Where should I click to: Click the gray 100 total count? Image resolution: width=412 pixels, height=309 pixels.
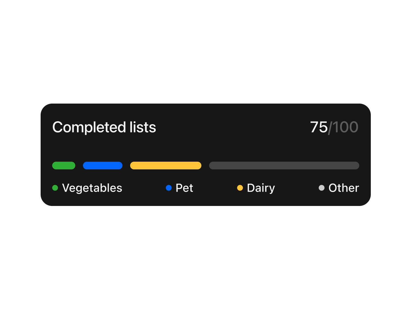tap(345, 127)
